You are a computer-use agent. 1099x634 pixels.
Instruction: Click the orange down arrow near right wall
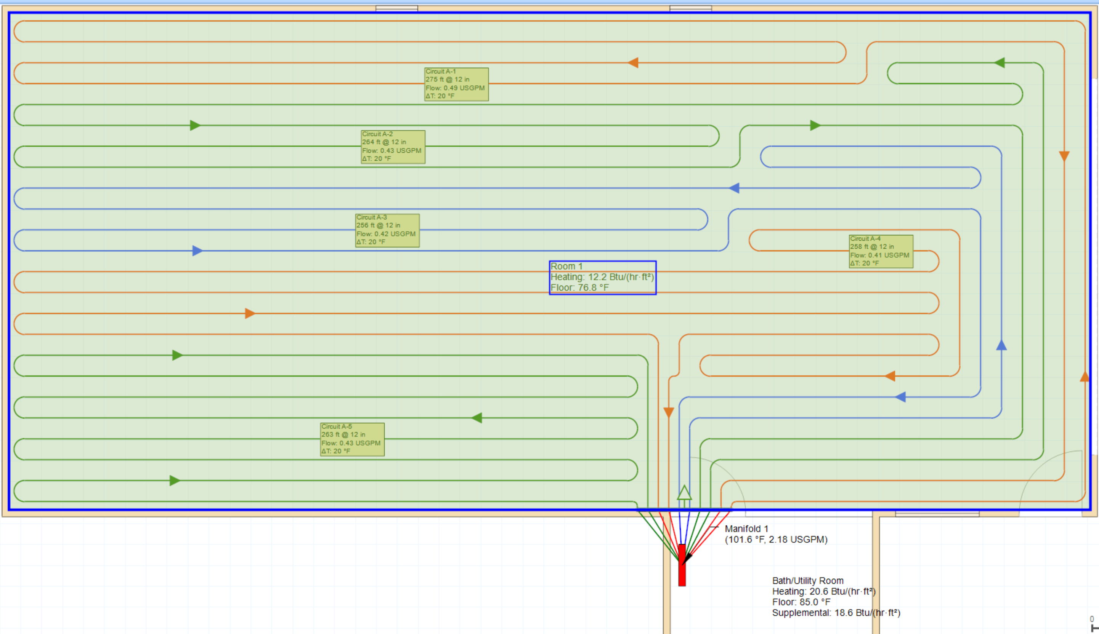coord(1064,156)
